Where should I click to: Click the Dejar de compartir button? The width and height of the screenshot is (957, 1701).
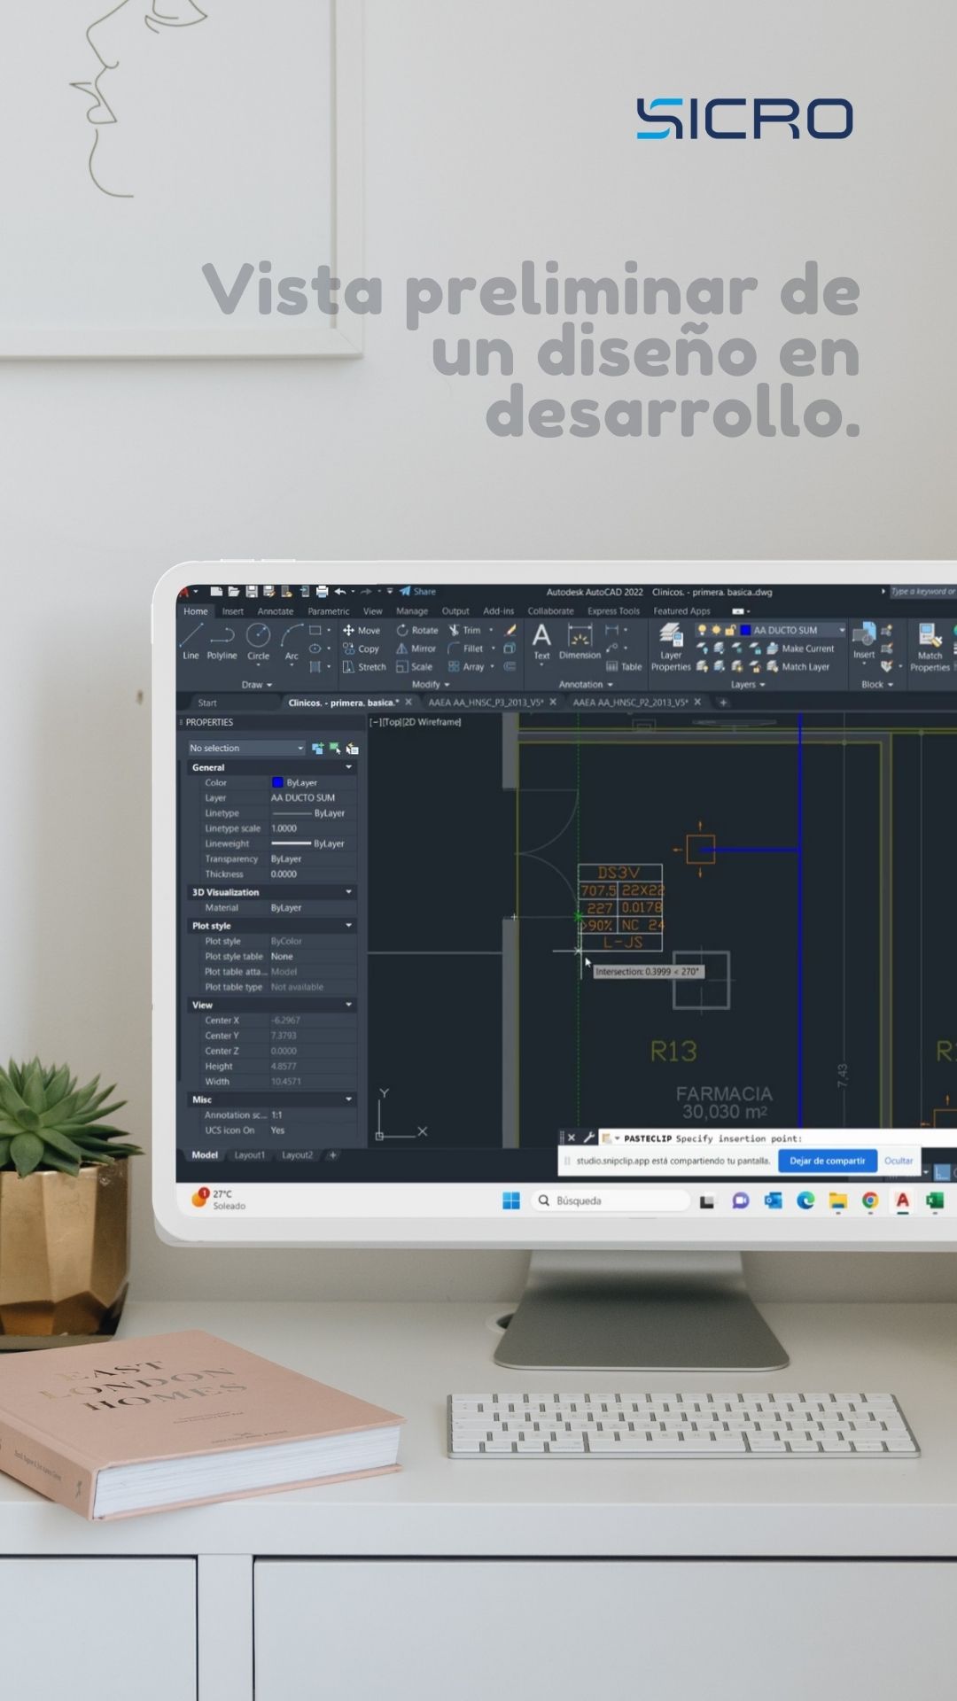[x=827, y=1161]
